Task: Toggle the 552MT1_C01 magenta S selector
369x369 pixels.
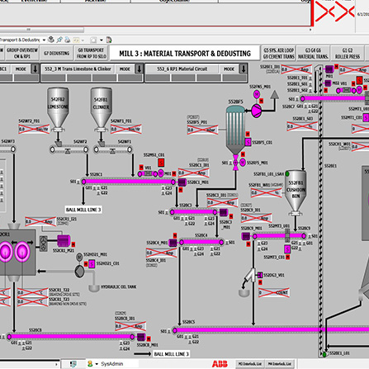Action: pos(366,117)
